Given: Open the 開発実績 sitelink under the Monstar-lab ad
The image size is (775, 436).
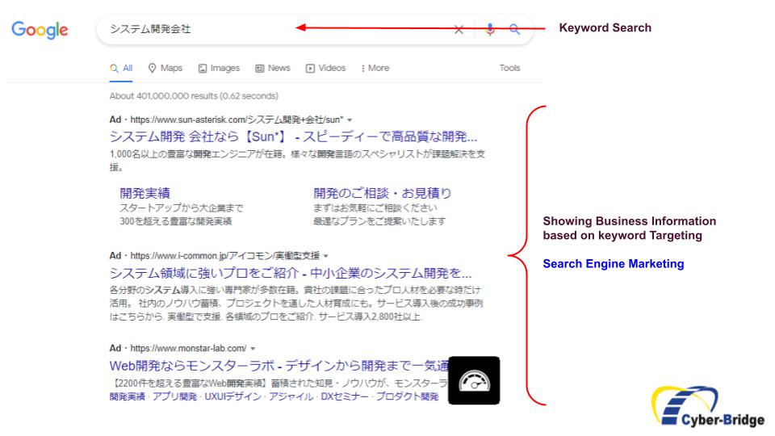Looking at the screenshot, I should pos(128,396).
